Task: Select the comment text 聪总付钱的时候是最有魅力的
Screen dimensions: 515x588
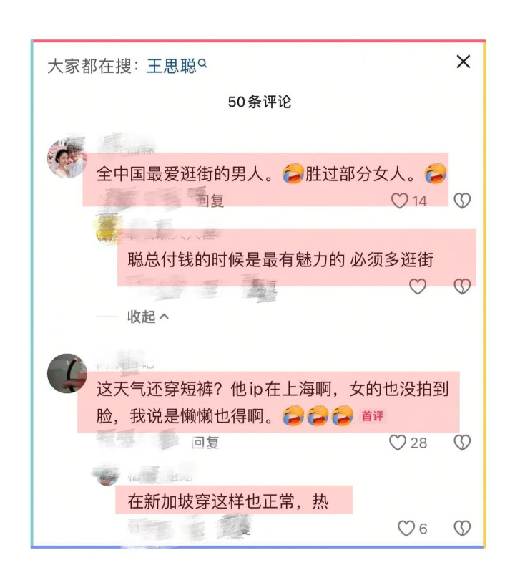Action: (236, 259)
